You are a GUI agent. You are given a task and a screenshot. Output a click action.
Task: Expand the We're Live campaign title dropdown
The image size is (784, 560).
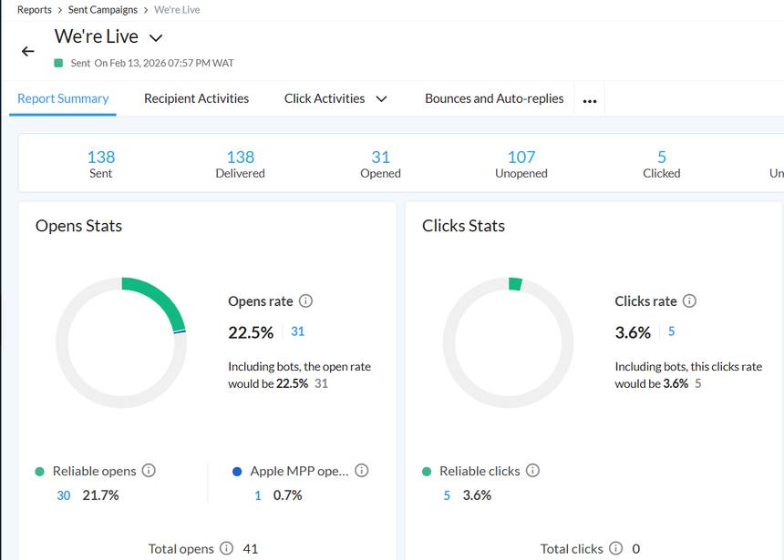click(x=156, y=38)
